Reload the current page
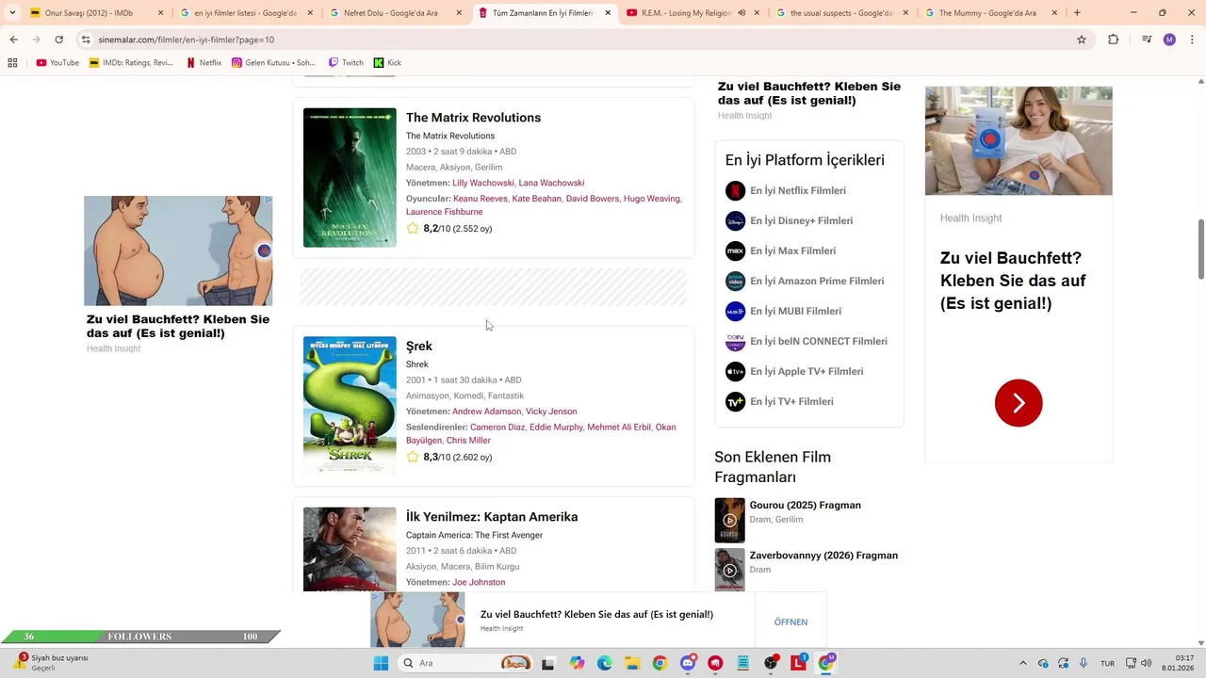 (58, 40)
